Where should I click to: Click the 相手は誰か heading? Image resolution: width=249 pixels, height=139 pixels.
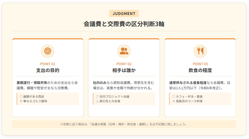coord(124,70)
